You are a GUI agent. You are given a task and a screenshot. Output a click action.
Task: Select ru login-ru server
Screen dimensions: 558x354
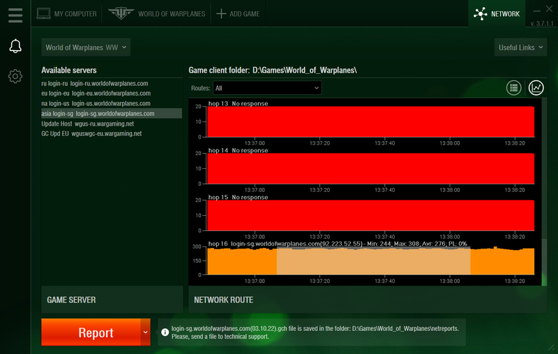[112, 83]
